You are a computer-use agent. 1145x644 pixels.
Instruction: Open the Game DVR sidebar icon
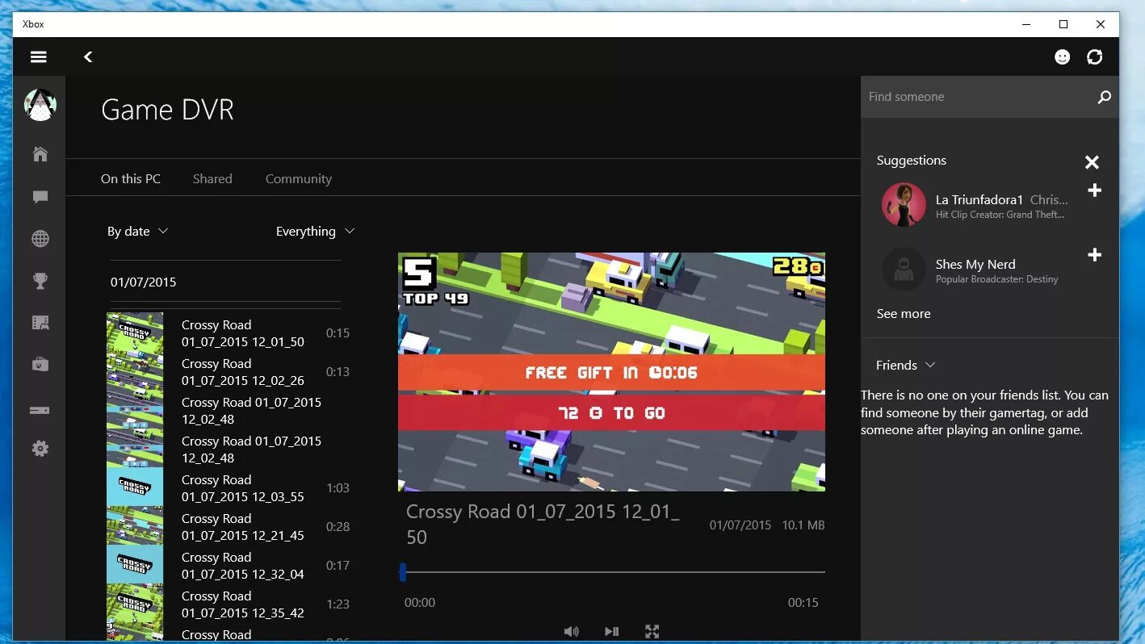pyautogui.click(x=40, y=323)
